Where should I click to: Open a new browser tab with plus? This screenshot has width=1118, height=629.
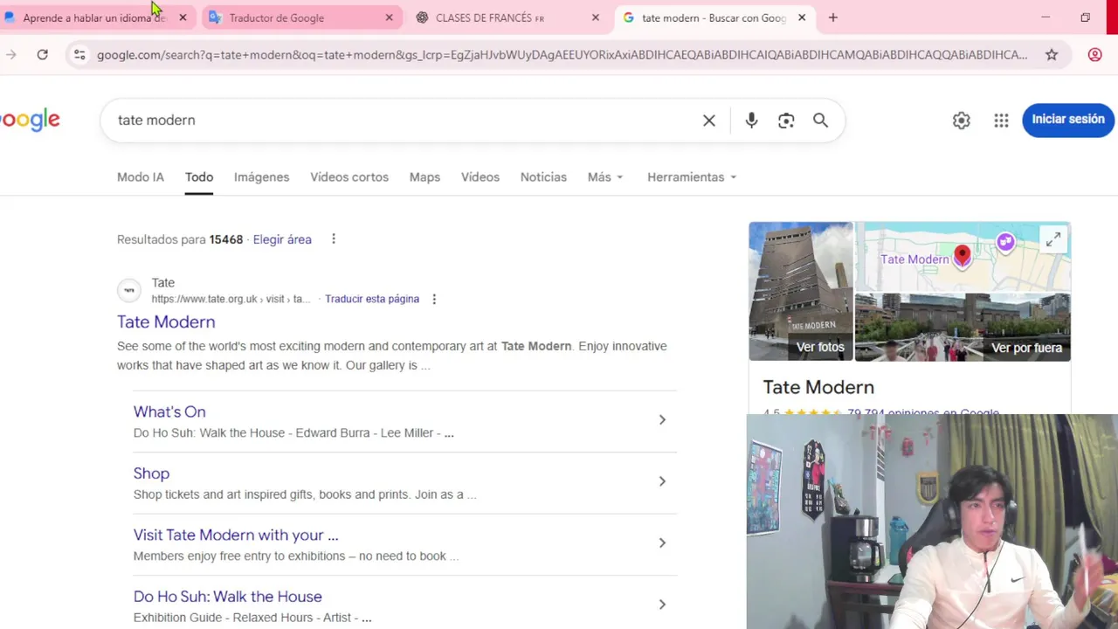click(832, 17)
